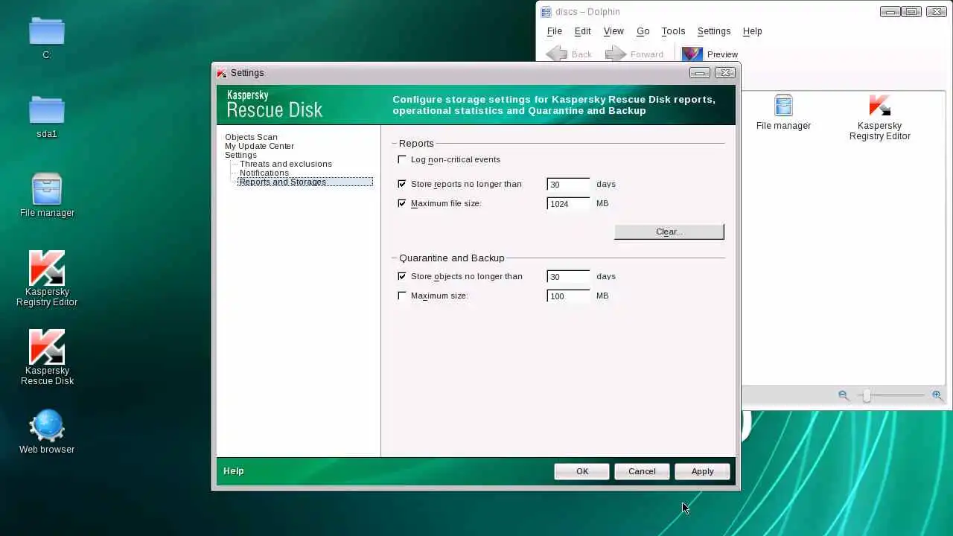Screen dimensions: 953x536
Task: Select Reports and Storages tree item
Action: point(305,182)
